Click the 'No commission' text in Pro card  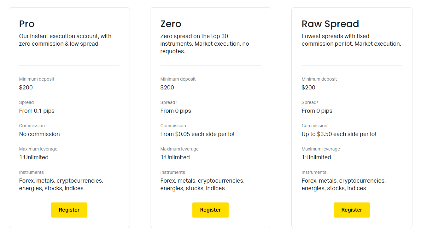[x=39, y=134]
